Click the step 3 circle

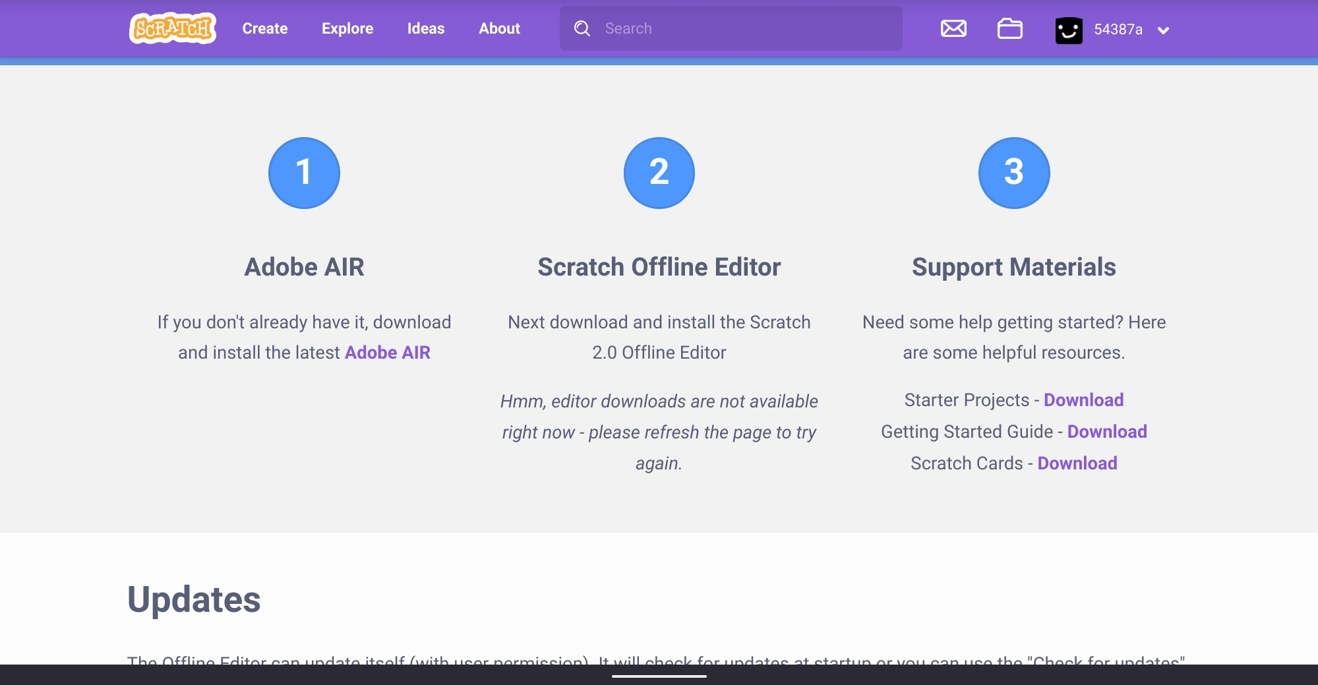pos(1013,173)
